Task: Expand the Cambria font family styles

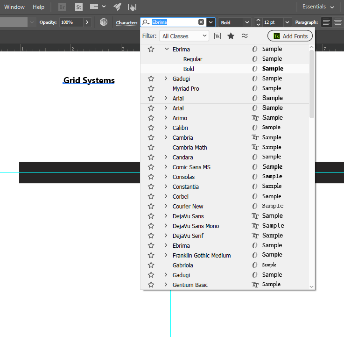Action: tap(166, 137)
